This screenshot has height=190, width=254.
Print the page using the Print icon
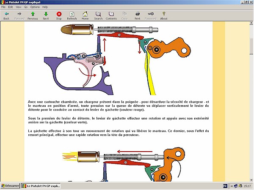pos(138,16)
